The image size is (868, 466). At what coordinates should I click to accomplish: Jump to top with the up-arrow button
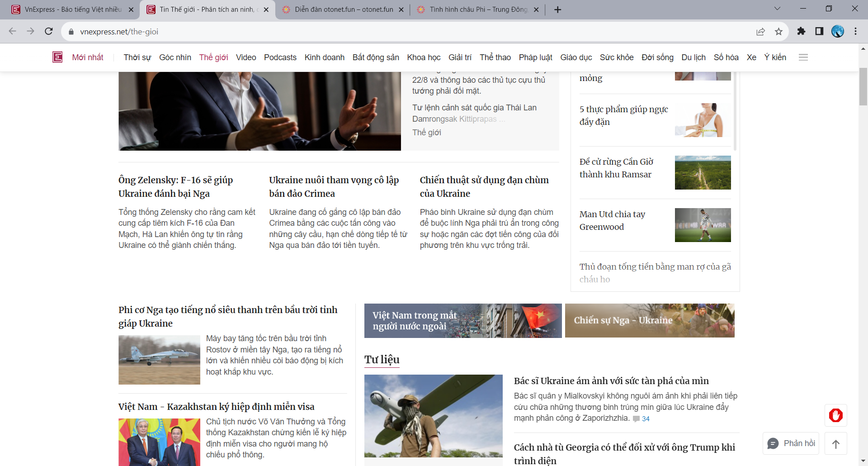click(x=836, y=444)
